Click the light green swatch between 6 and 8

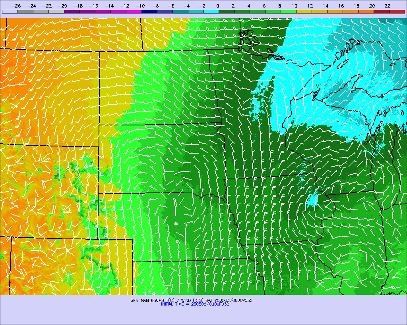[x=273, y=12]
